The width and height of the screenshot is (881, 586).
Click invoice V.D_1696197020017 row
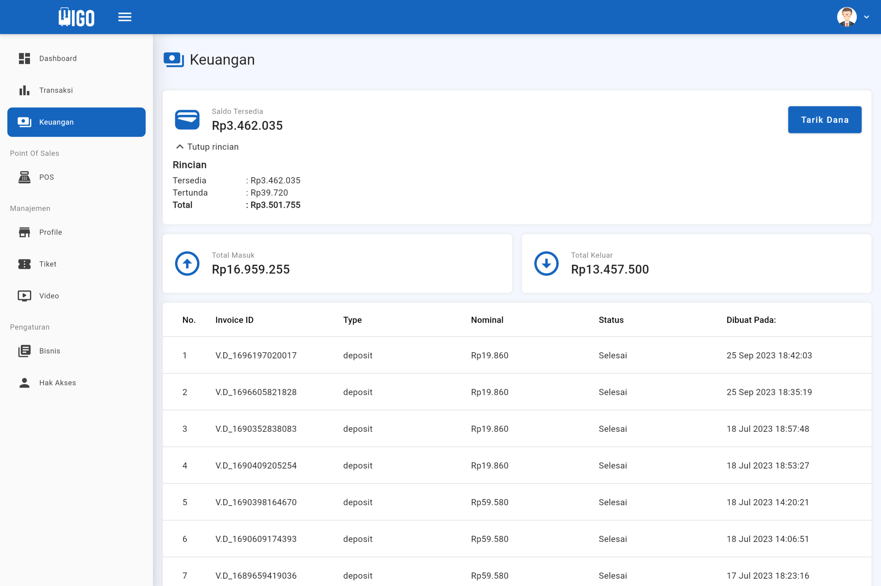pyautogui.click(x=256, y=355)
